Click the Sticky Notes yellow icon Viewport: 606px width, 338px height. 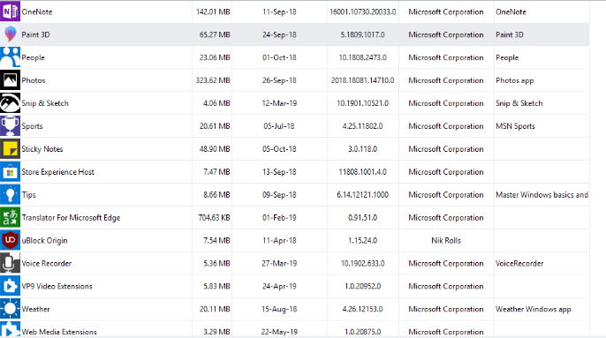tap(10, 149)
